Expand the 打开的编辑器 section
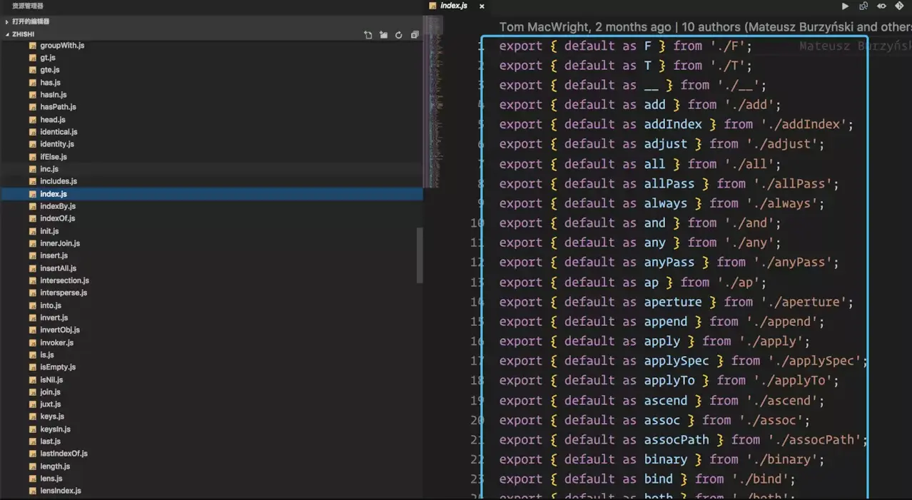This screenshot has height=500, width=912. pos(31,21)
